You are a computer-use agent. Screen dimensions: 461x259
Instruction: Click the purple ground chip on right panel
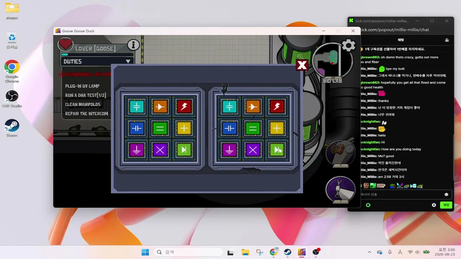229,150
